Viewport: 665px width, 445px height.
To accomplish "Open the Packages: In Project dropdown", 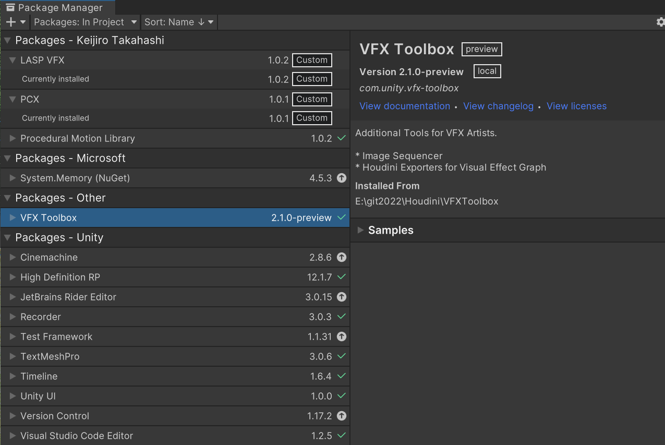I will coord(86,22).
